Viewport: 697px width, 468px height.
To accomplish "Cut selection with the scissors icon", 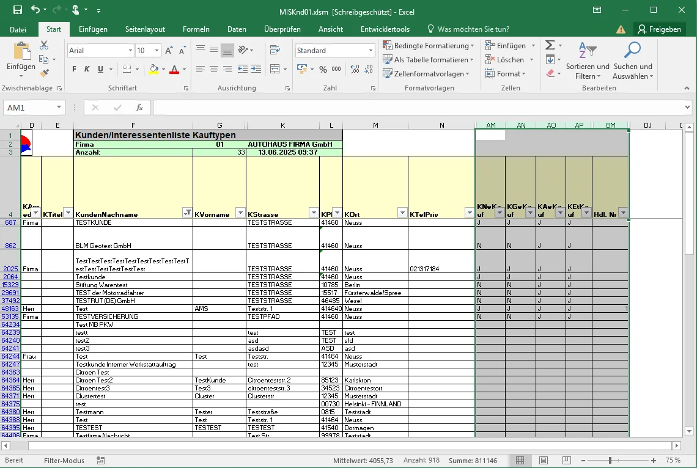I will tap(43, 45).
